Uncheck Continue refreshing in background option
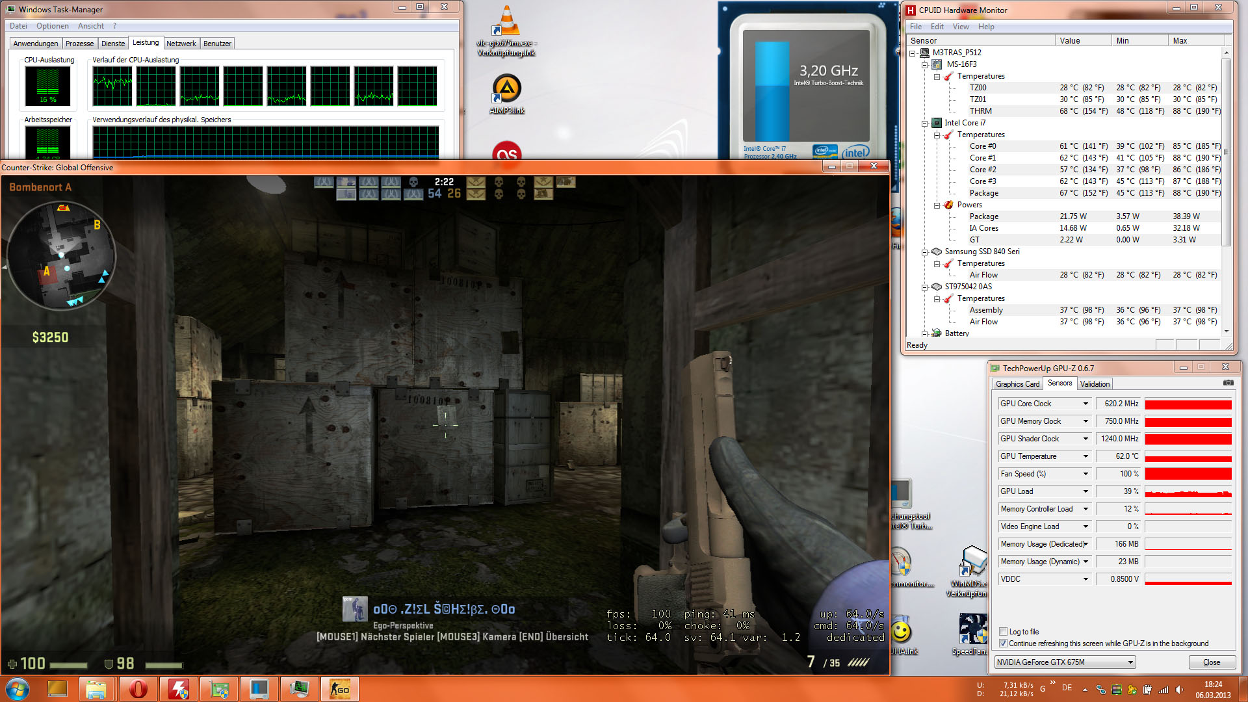The width and height of the screenshot is (1248, 702). [x=1003, y=643]
